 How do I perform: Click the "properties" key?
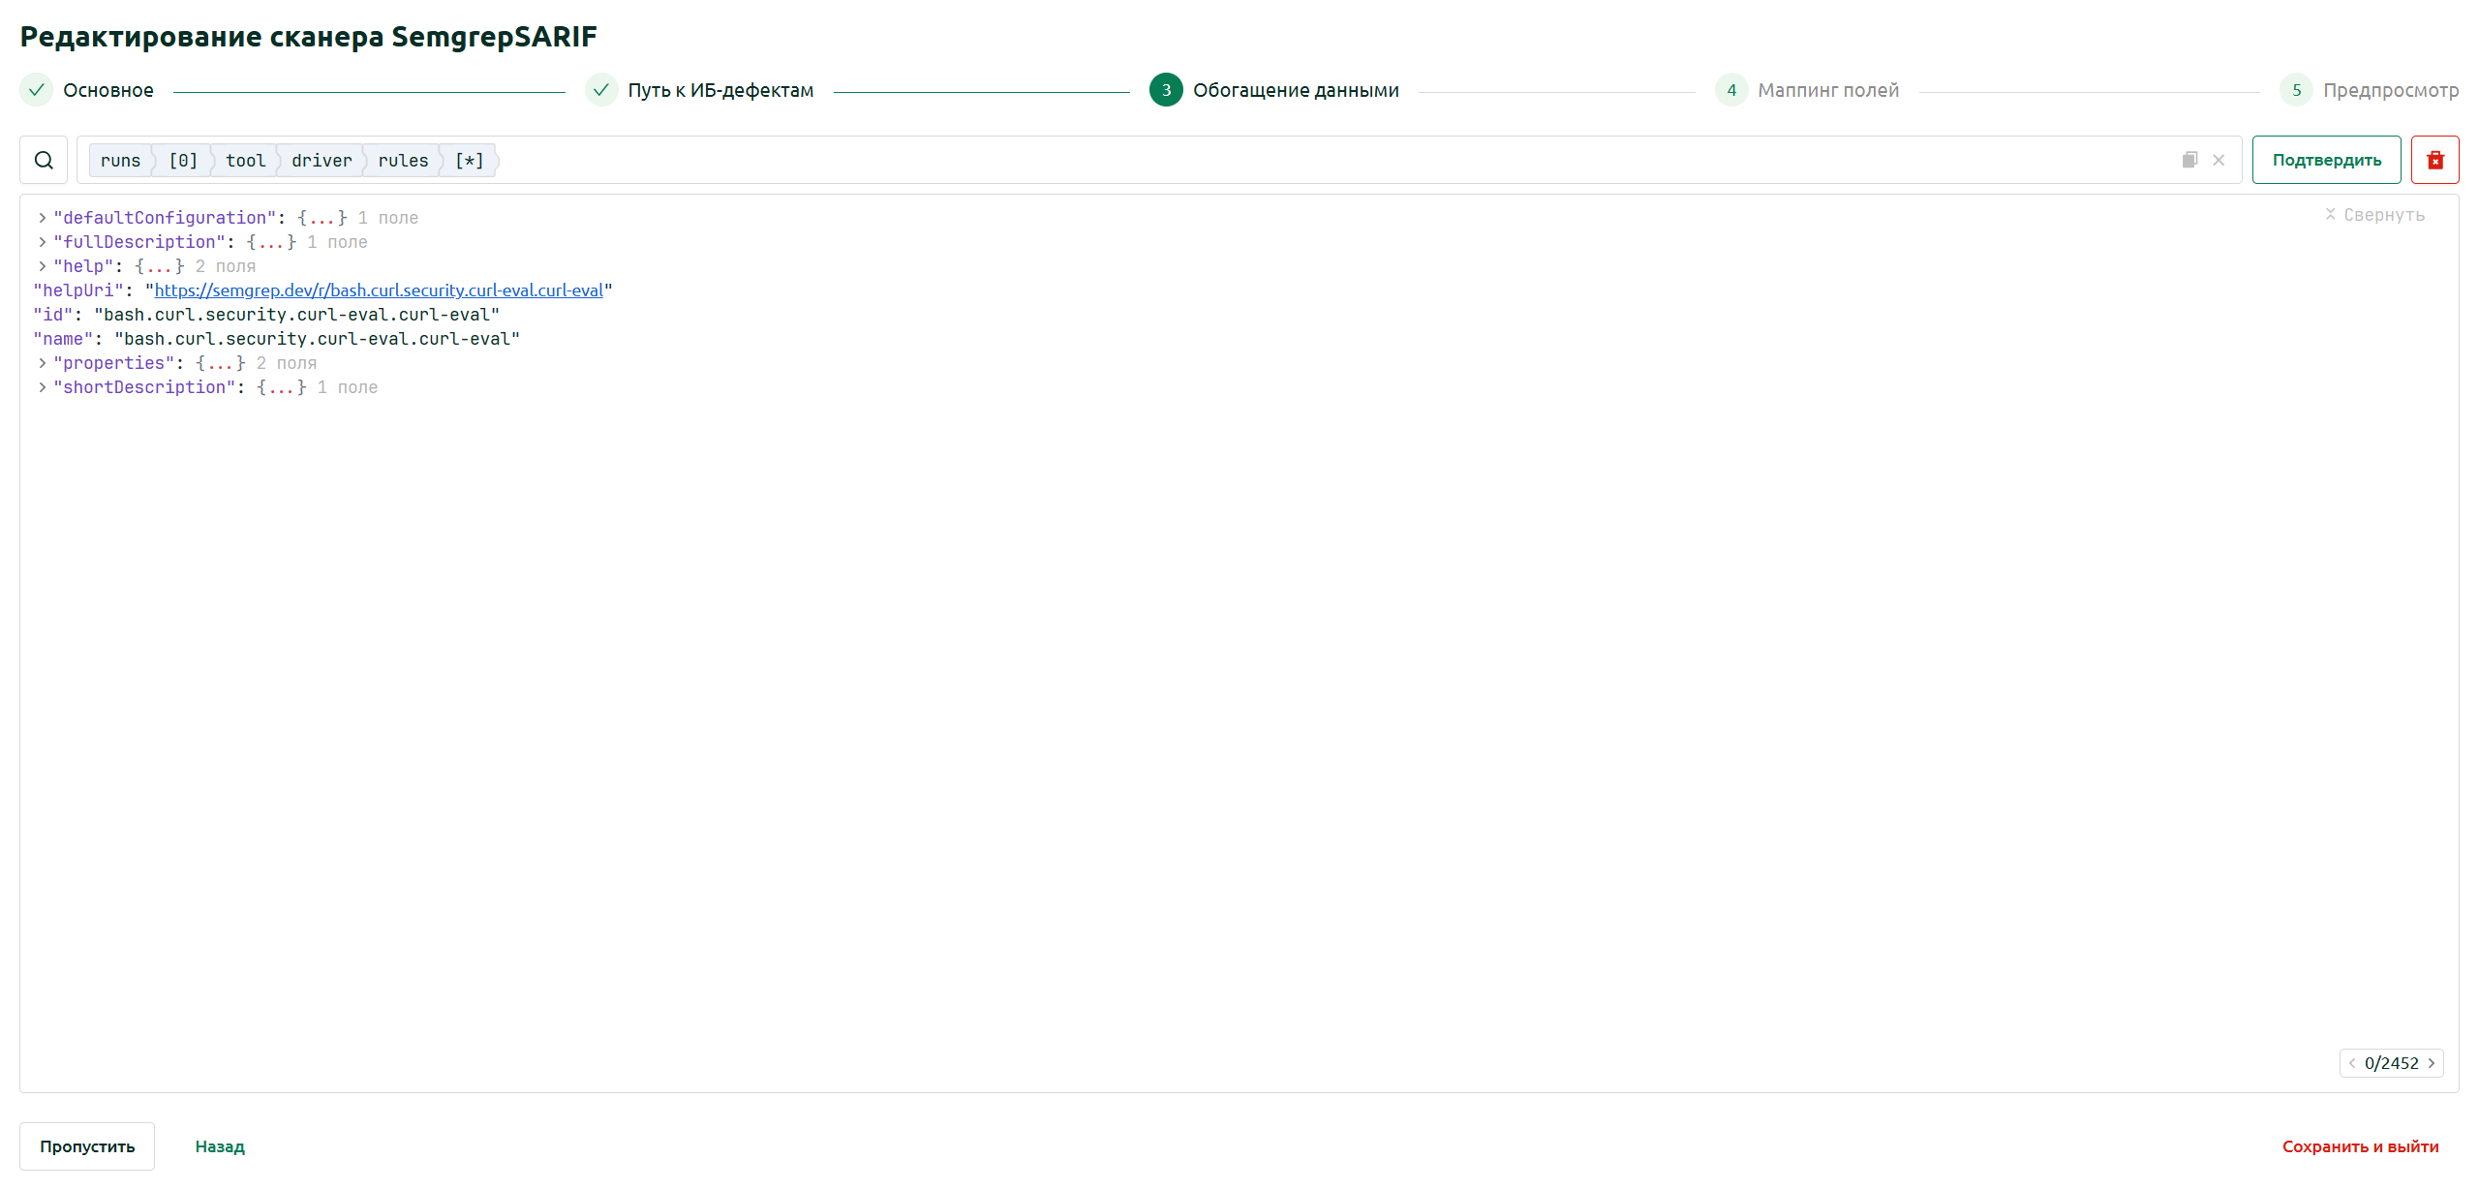(114, 363)
